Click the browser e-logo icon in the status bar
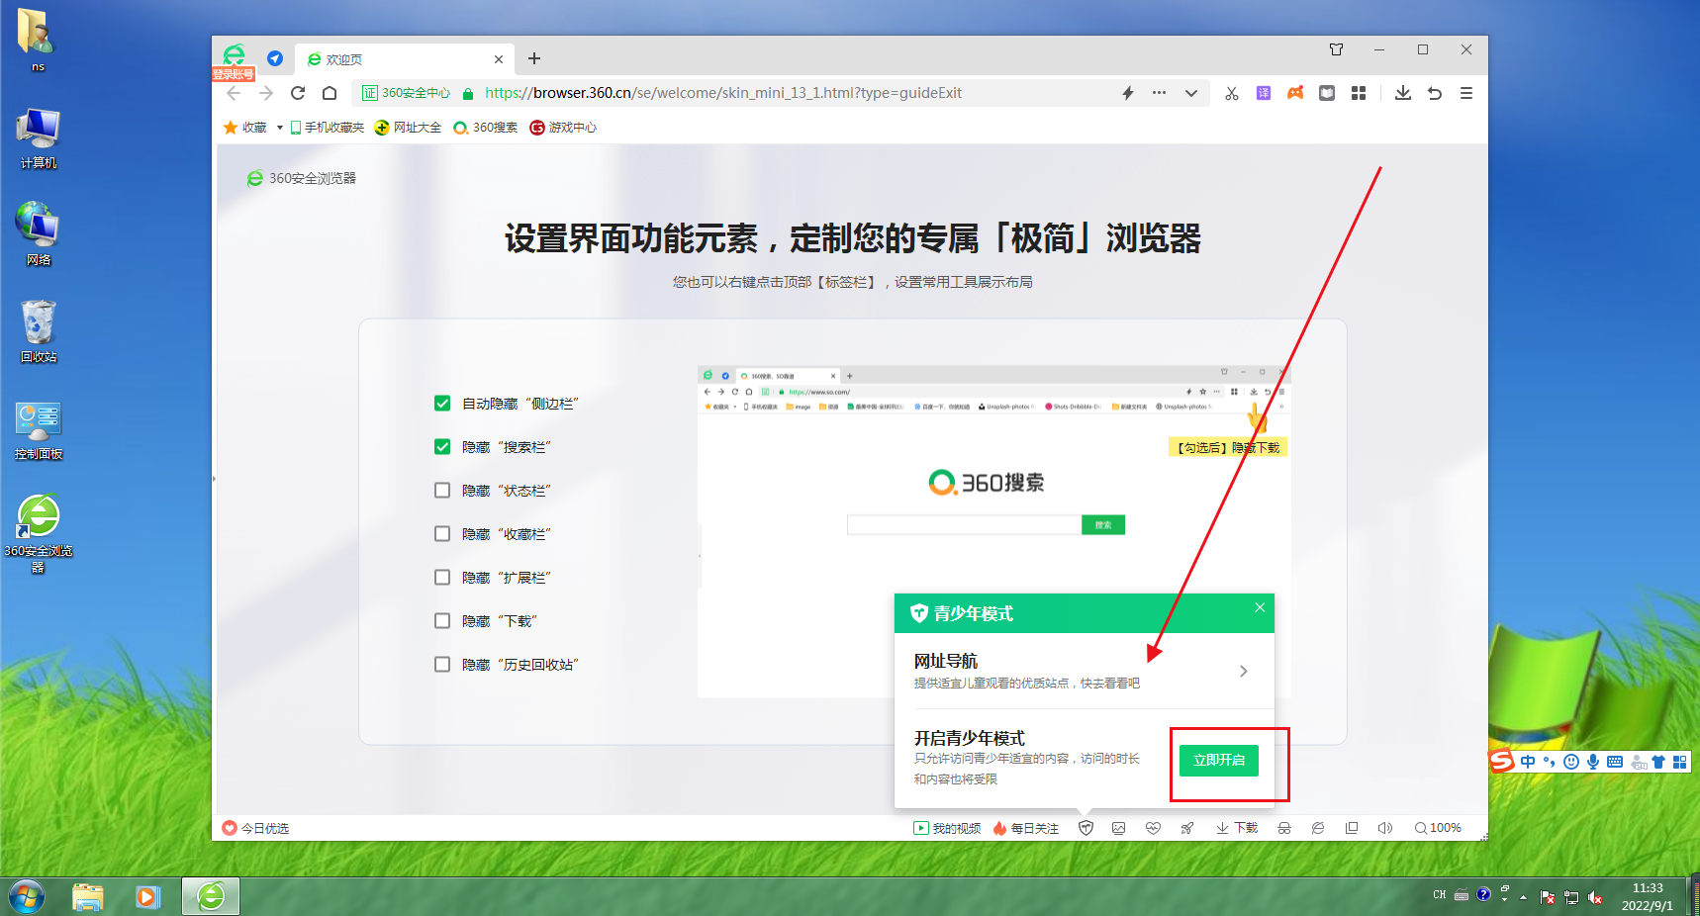Viewport: 1700px width, 916px height. point(1318,828)
